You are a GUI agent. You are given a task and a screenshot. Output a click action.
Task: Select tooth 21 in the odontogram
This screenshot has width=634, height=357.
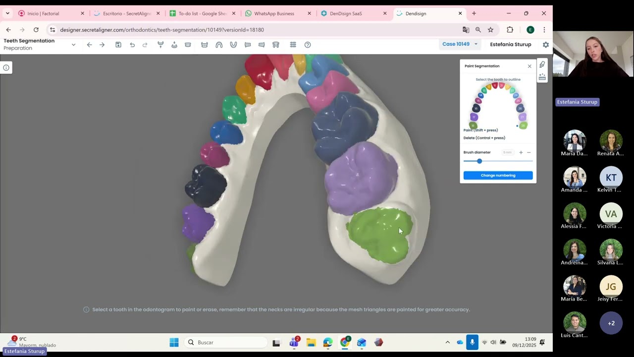coord(501,86)
